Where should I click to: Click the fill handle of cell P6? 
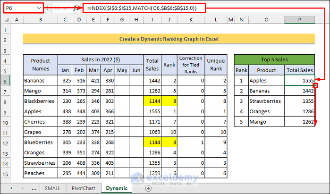pyautogui.click(x=315, y=85)
